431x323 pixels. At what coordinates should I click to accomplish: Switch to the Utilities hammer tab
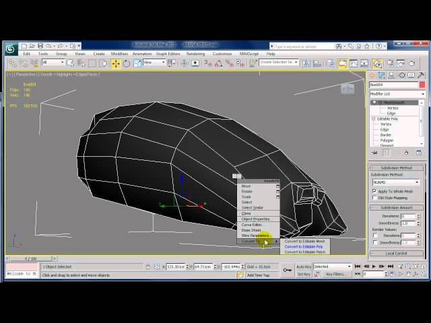tap(421, 75)
